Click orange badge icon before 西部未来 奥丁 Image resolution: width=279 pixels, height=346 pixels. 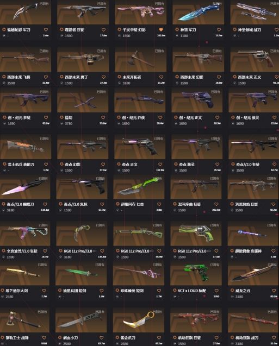(61, 77)
